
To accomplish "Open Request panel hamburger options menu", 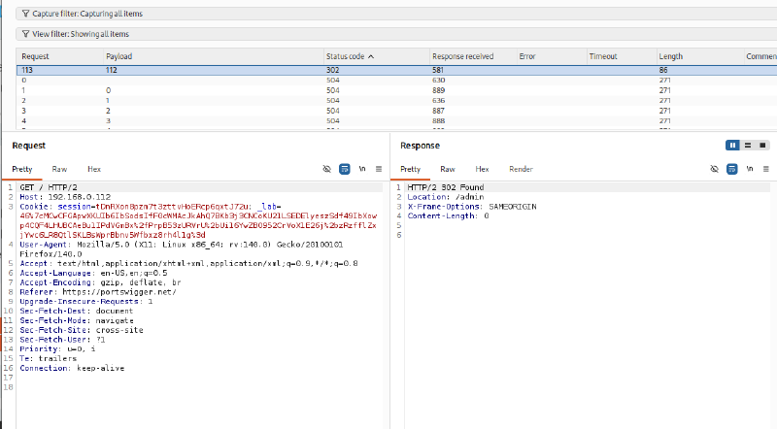I will [x=379, y=169].
